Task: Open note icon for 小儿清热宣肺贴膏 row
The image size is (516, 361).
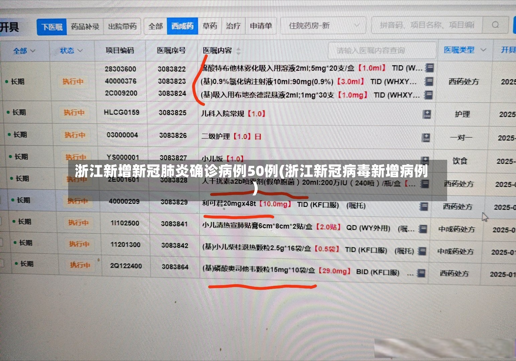Action: coord(423,229)
